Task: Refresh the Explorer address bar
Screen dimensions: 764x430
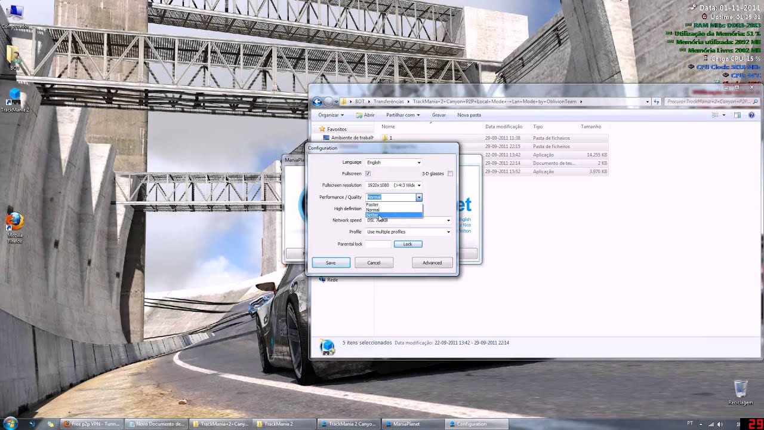Action: [x=657, y=102]
